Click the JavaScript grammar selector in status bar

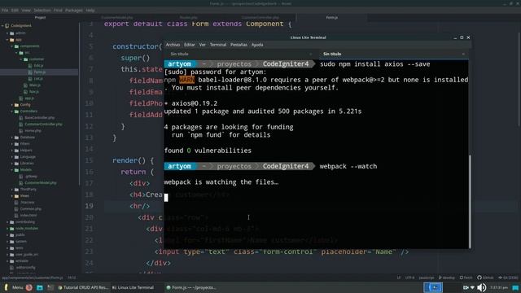427,278
